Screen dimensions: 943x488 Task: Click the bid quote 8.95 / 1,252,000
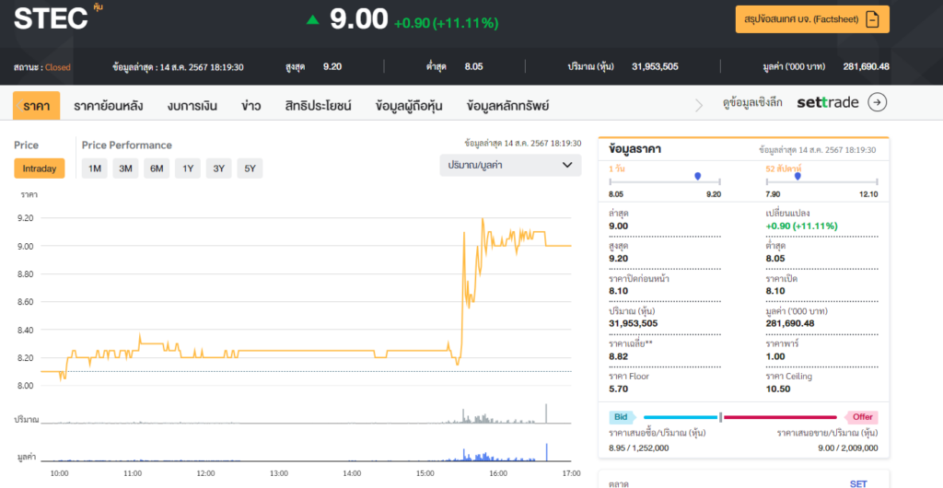639,447
